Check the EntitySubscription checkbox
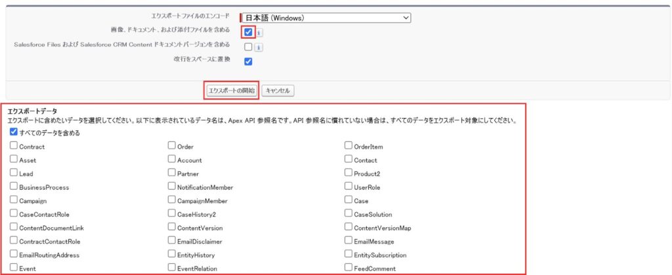The width and height of the screenshot is (672, 275). click(348, 254)
